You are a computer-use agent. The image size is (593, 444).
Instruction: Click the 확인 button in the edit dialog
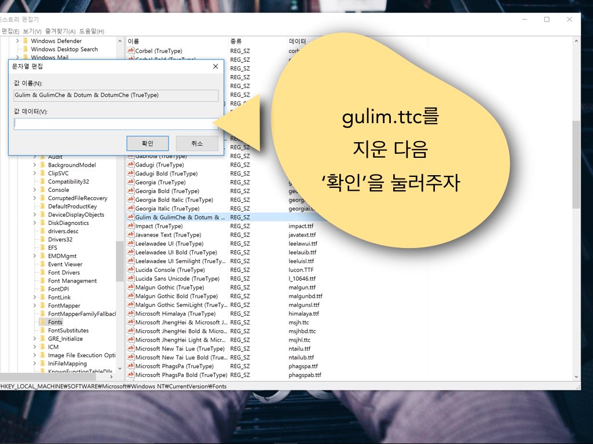[148, 143]
